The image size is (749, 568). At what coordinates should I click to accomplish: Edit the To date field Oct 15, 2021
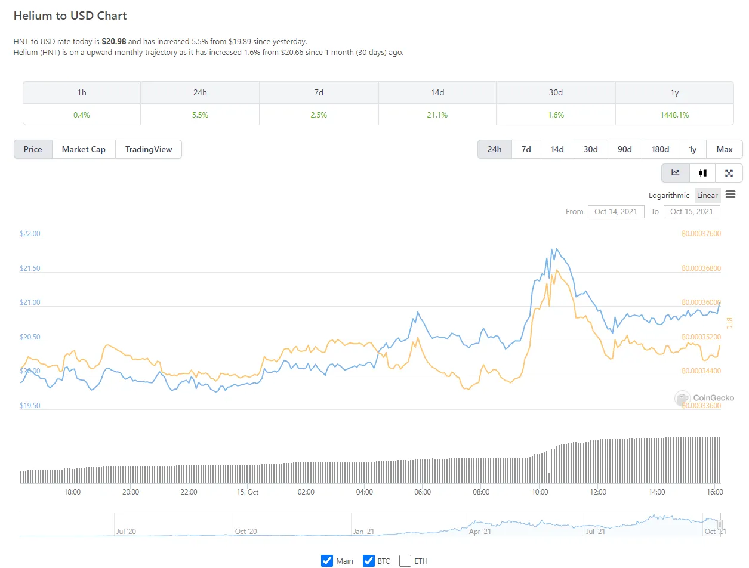692,211
